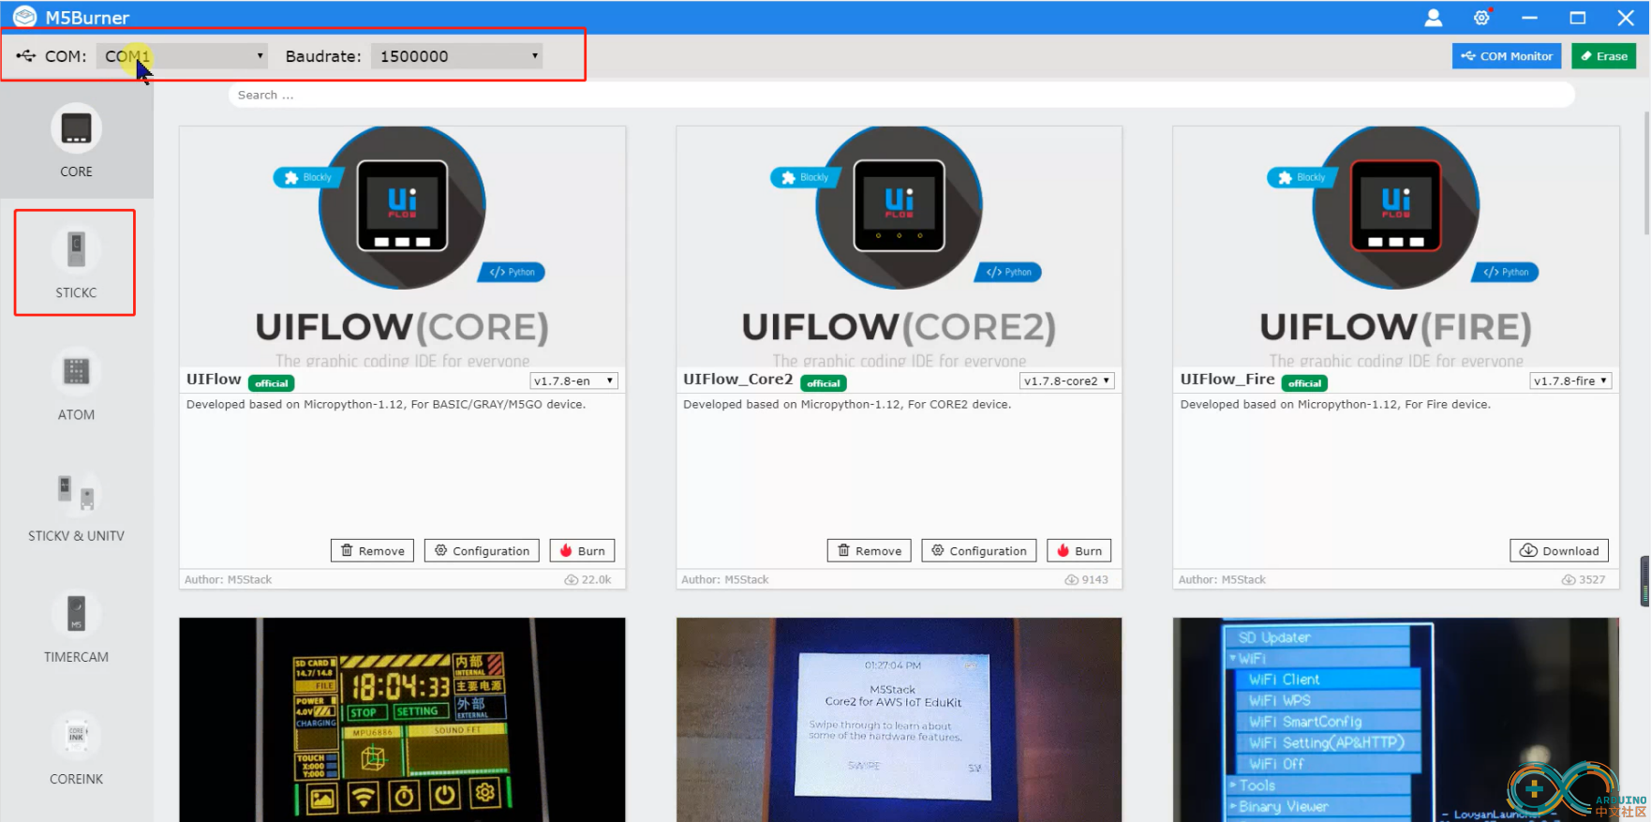Click the M5Burner logo icon
Image resolution: width=1651 pixels, height=822 pixels.
coord(24,17)
